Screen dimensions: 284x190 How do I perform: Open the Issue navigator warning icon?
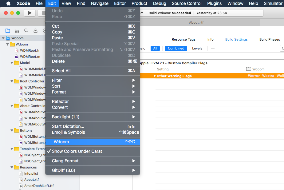tap(36, 31)
